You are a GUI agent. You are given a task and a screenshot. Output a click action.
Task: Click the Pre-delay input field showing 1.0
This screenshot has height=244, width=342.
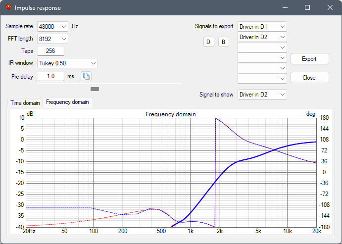50,76
